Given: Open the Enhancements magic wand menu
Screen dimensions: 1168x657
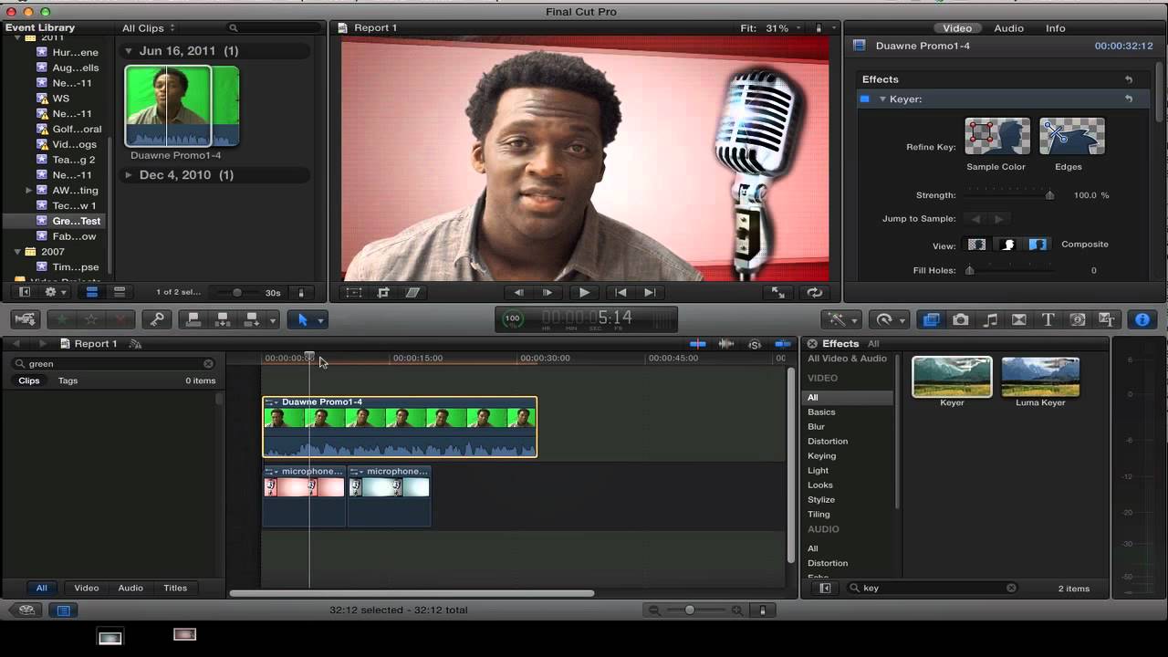Looking at the screenshot, I should 840,319.
